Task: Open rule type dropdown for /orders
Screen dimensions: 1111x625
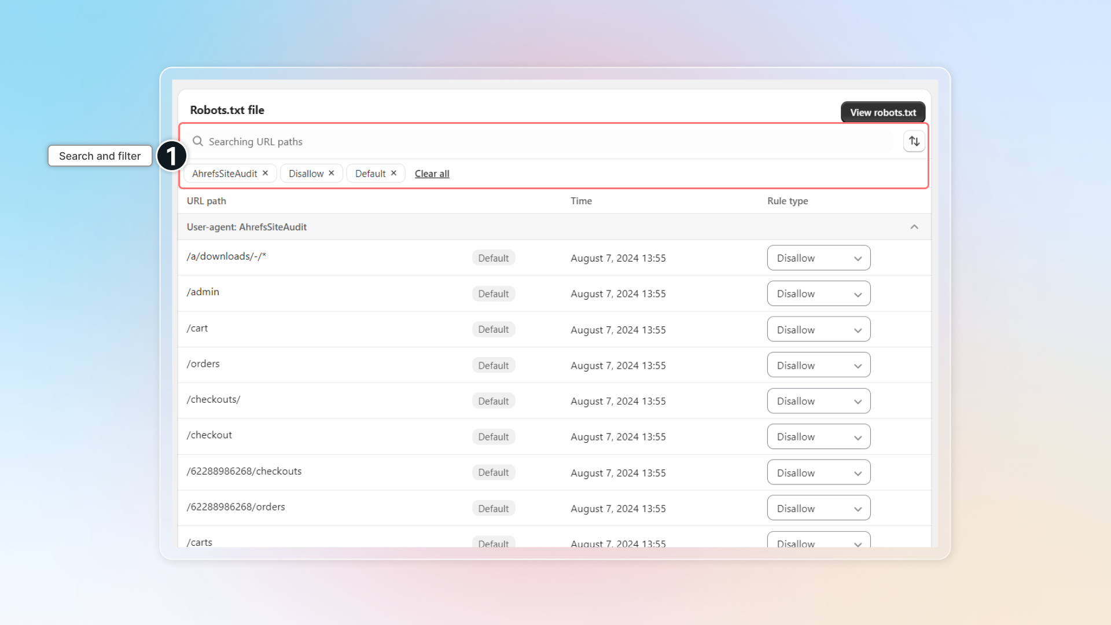Action: (818, 366)
